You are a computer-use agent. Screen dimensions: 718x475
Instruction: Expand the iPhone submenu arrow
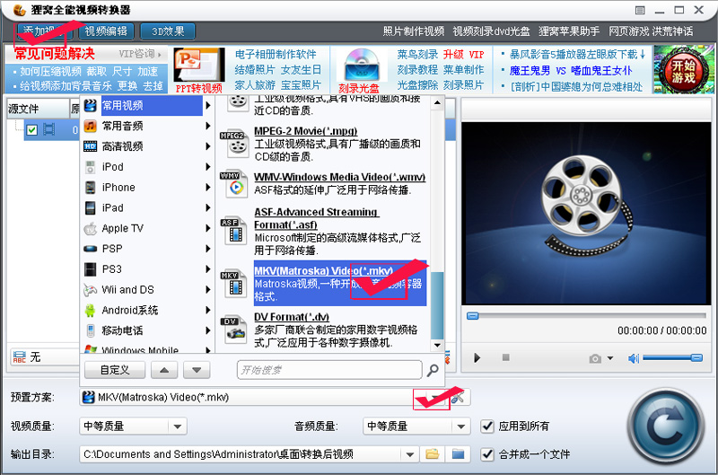click(x=208, y=188)
